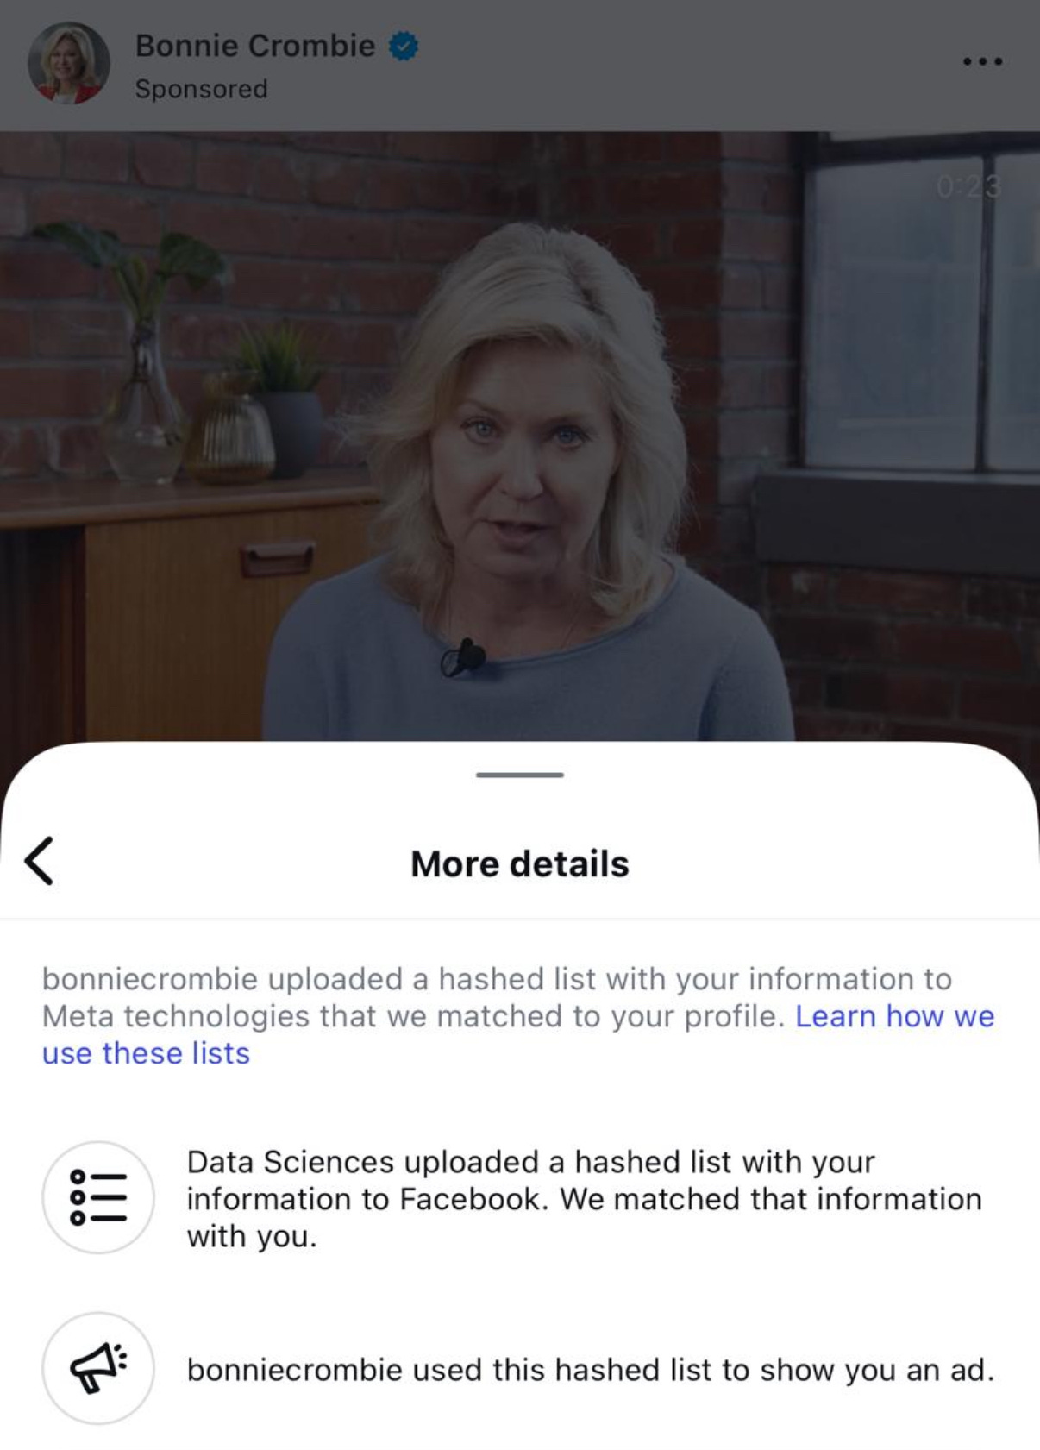Open the three-dot options menu on the ad
Image resolution: width=1040 pixels, height=1450 pixels.
click(982, 61)
